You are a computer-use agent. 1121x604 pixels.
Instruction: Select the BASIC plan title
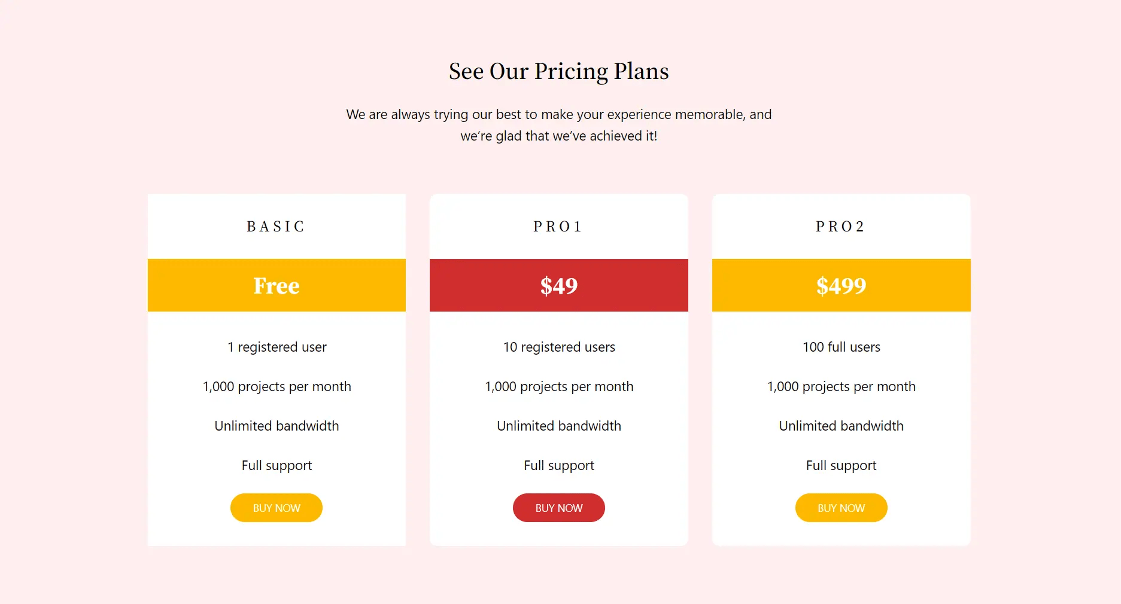pos(276,227)
